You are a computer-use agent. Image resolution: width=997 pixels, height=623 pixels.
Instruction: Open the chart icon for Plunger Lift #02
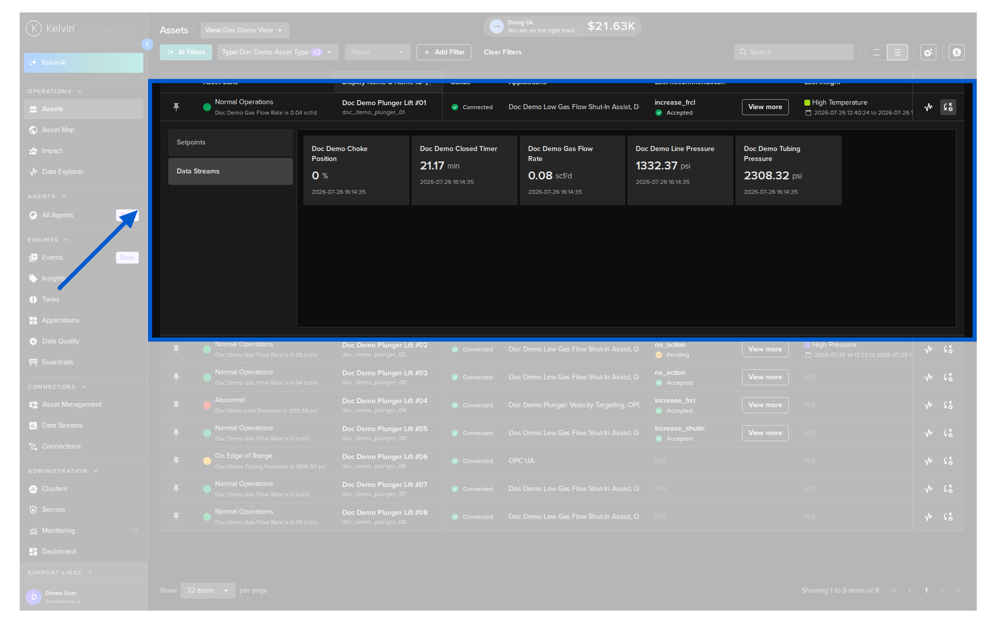click(928, 349)
